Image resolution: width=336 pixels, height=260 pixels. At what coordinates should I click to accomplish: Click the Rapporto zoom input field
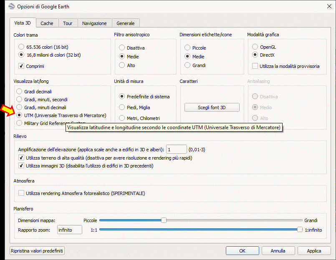click(70, 230)
